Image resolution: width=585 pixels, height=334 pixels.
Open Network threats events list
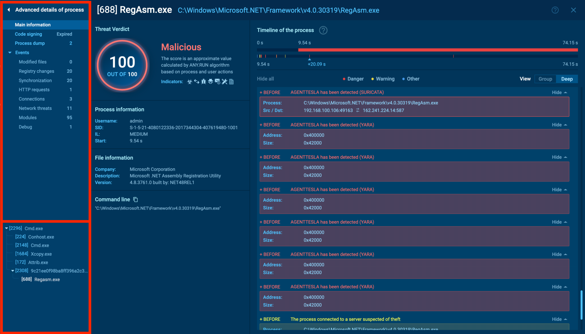35,108
